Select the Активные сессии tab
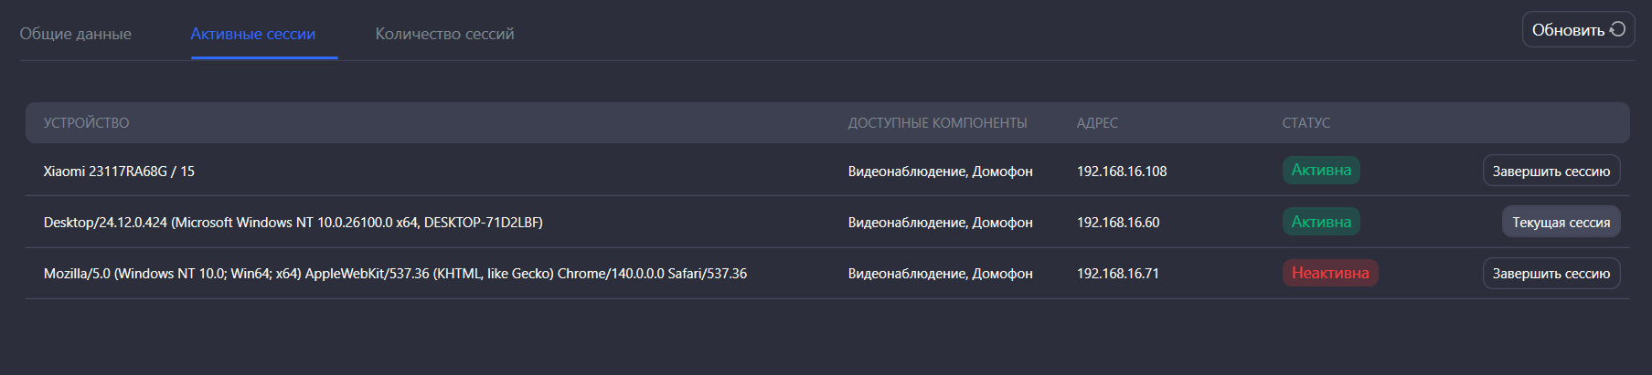Screen dimensions: 1652x375 click(x=252, y=34)
